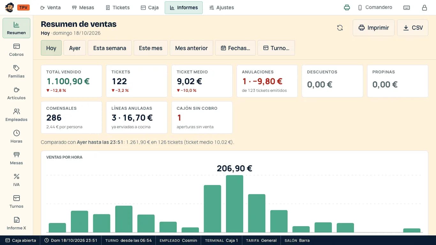Switch to Venta tab
This screenshot has height=245, width=436.
pos(50,8)
